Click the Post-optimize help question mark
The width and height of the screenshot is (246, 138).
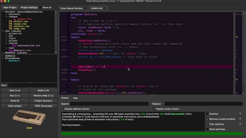pos(240,124)
